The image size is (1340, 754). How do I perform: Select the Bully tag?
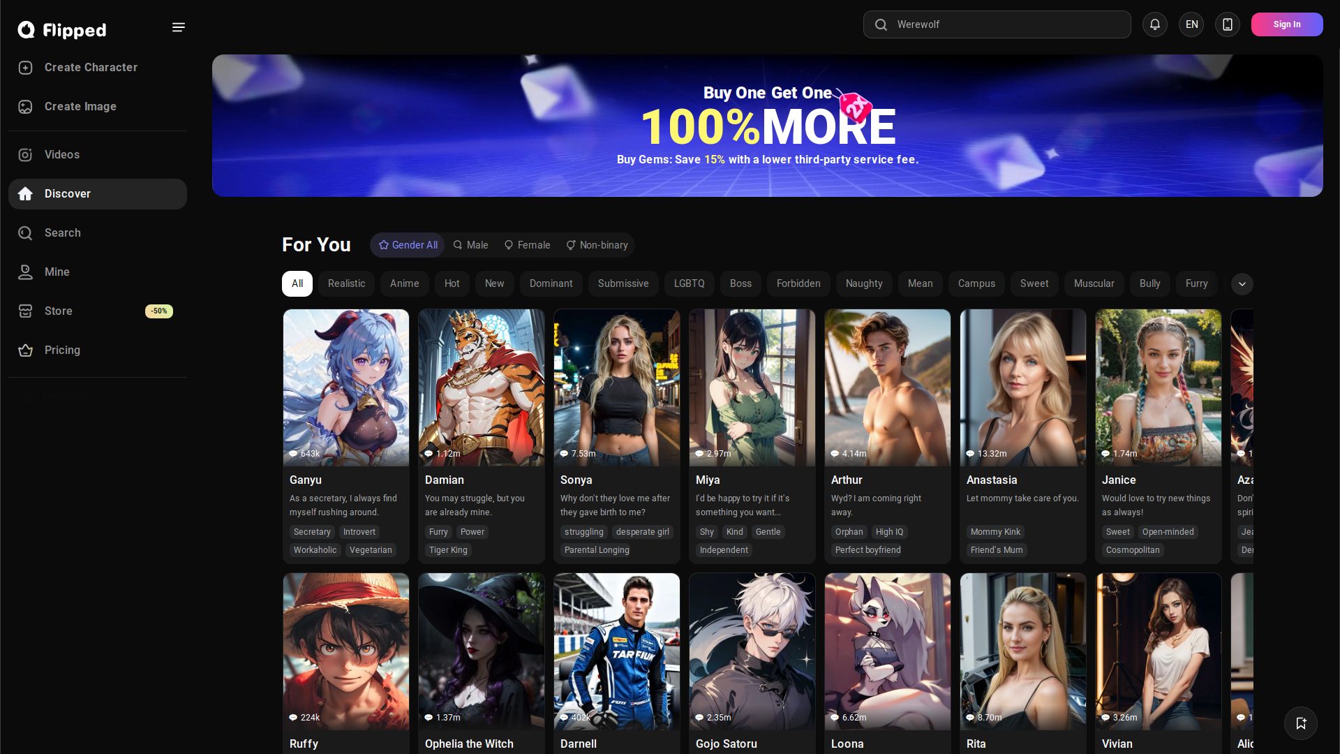[1150, 283]
